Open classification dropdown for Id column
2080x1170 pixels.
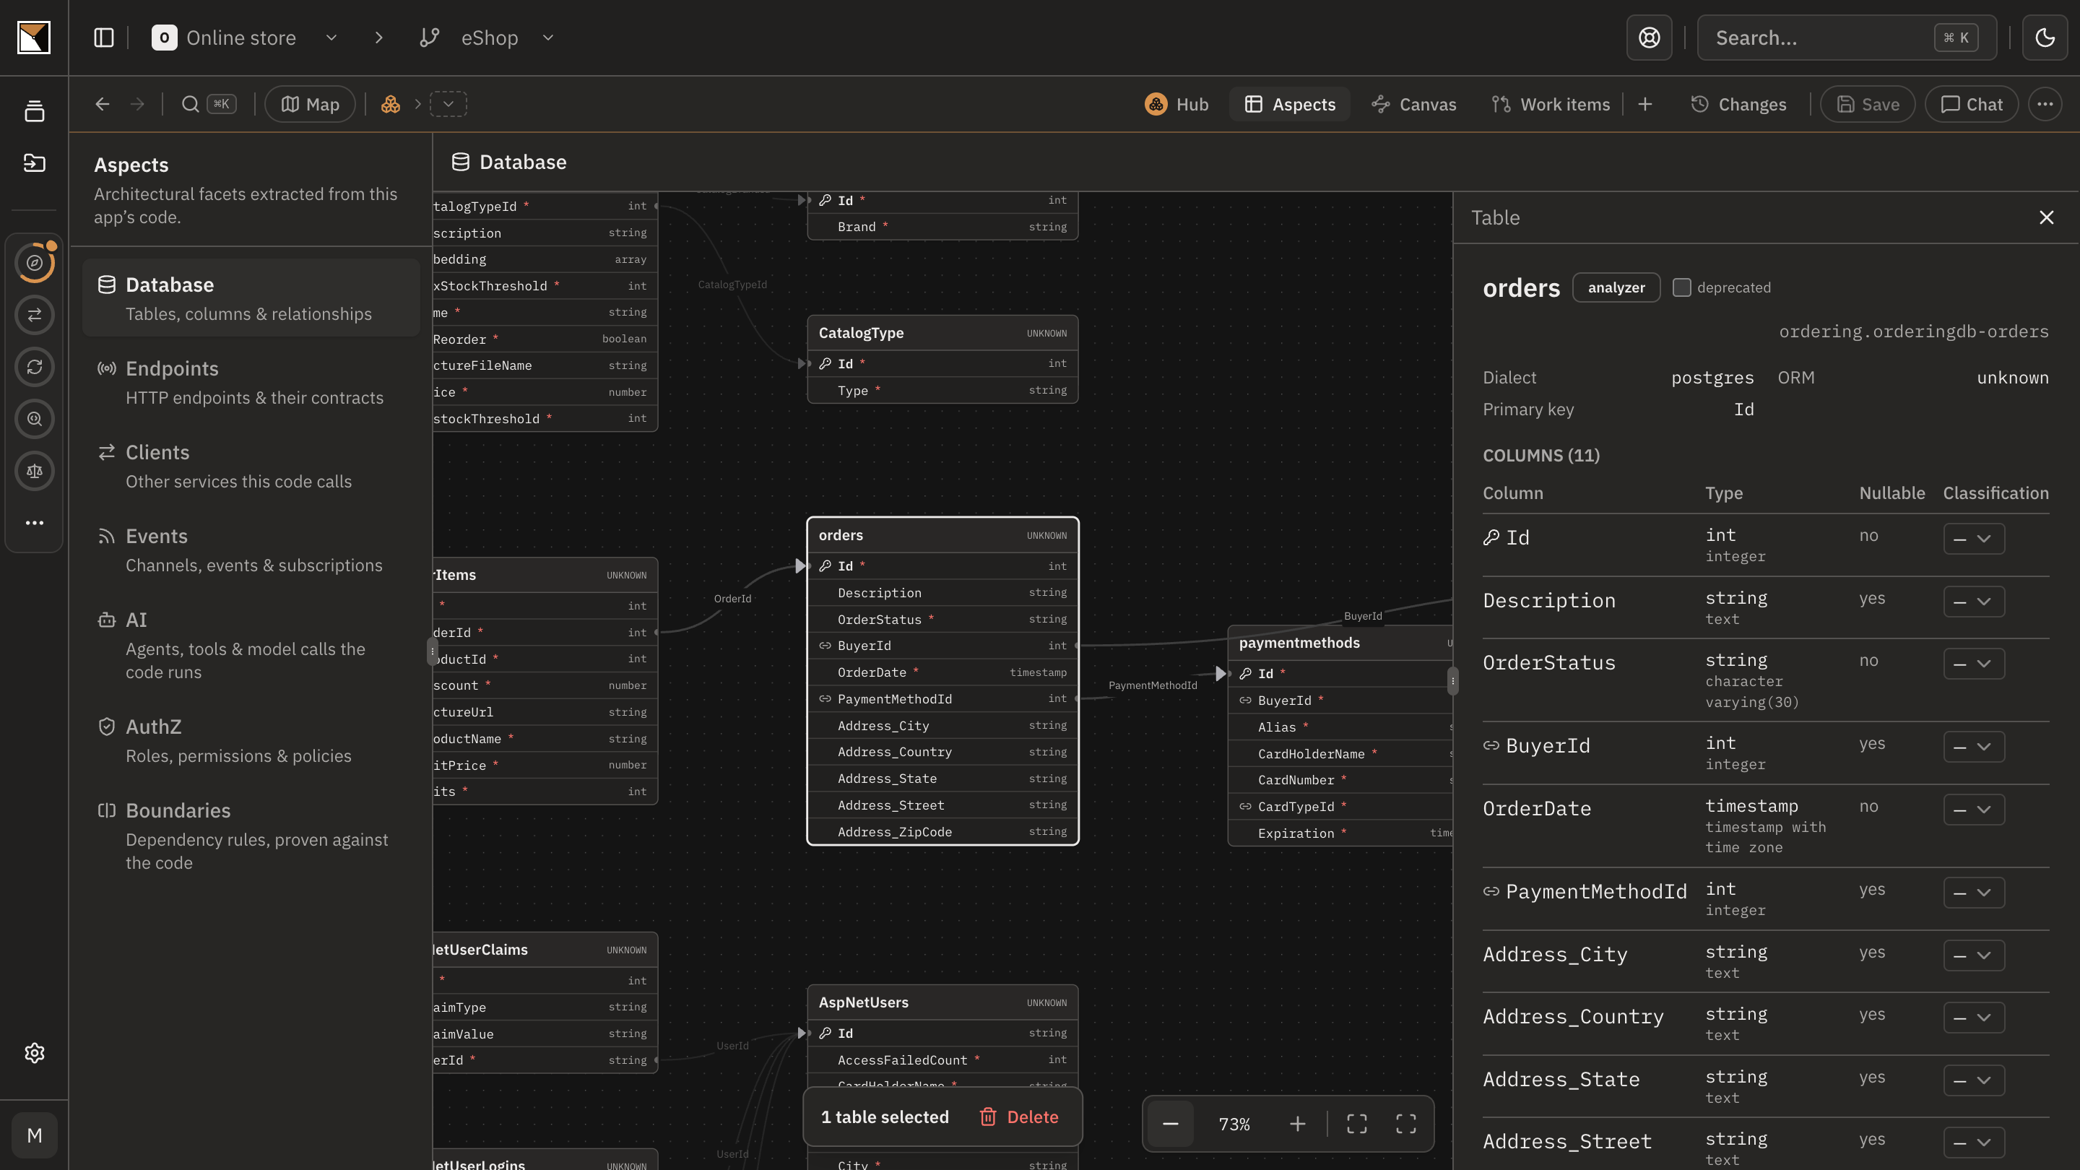pyautogui.click(x=1973, y=539)
